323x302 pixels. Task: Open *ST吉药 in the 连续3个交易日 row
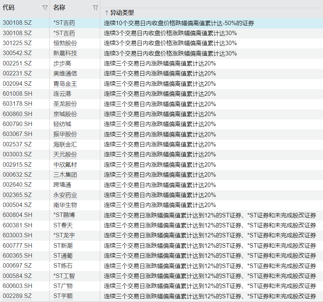(64, 33)
